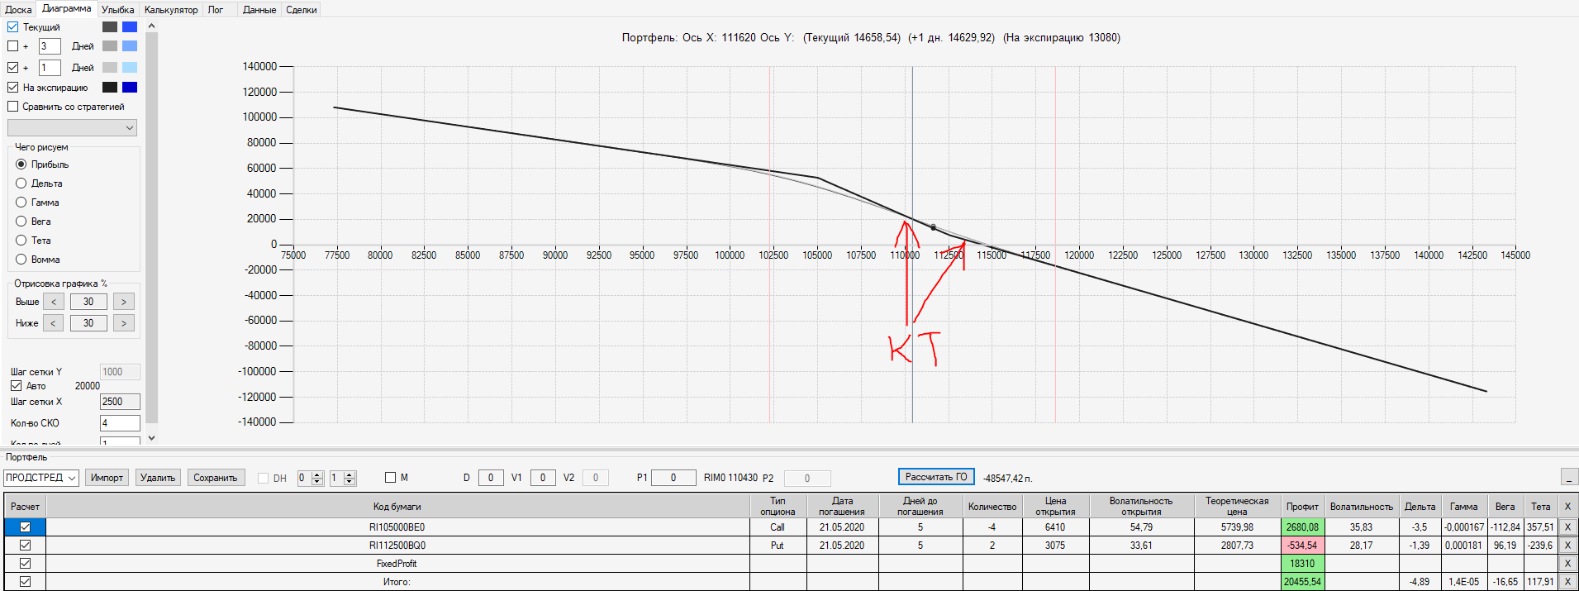Select the profit cell 2680,08
This screenshot has height=591, width=1579.
click(1302, 527)
